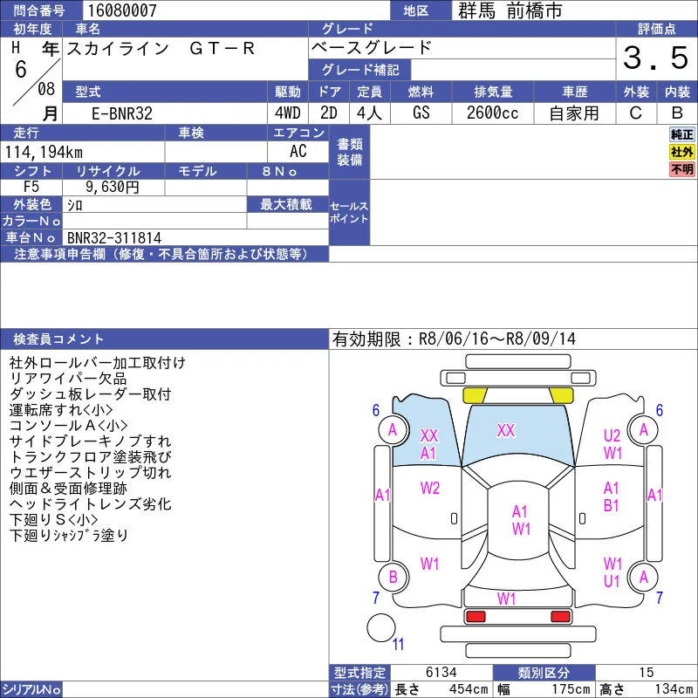Click car name スカイライン GT-R

(161, 48)
